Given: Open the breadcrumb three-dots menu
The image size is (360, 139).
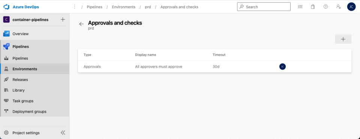Looking at the screenshot, I should [75, 7].
